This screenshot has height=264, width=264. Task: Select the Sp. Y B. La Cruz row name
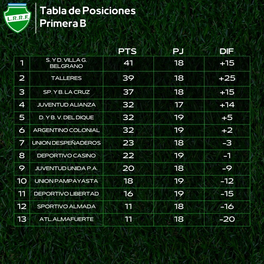(x=67, y=92)
